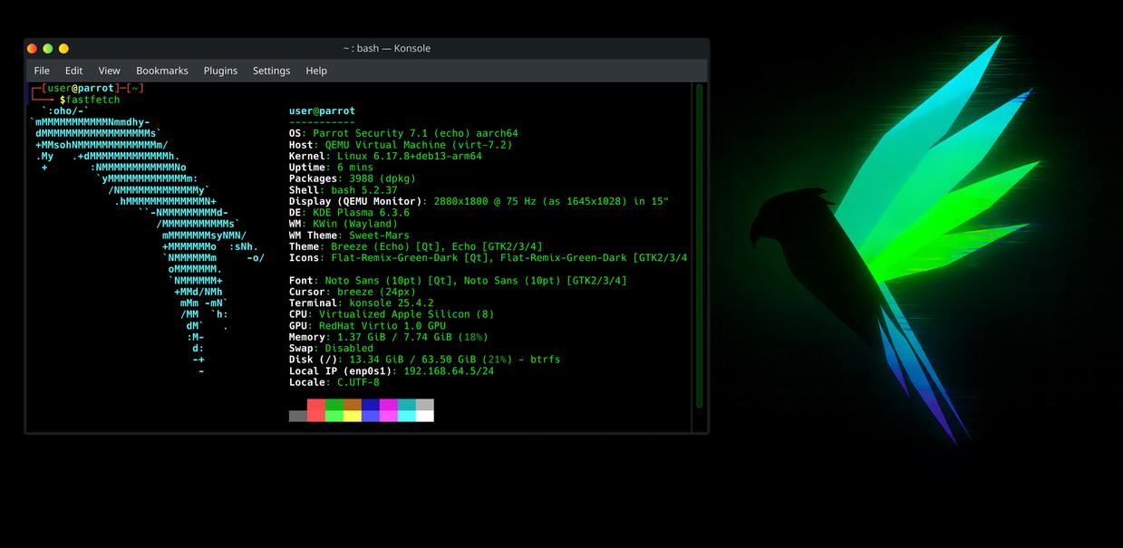The image size is (1123, 548).
Task: Click the brown color block in terminal output
Action: click(x=352, y=405)
